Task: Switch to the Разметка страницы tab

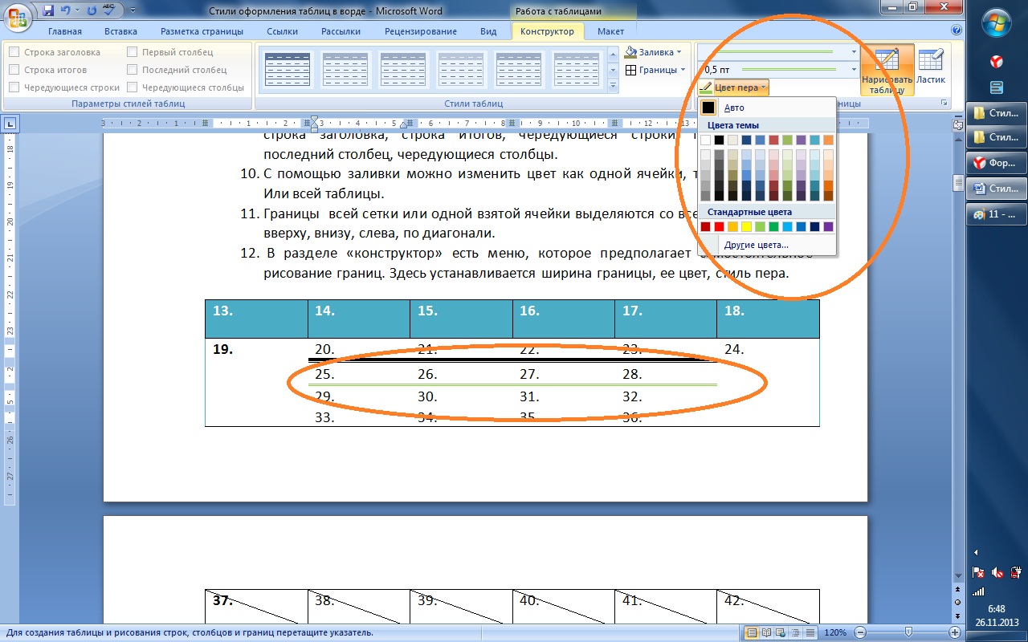Action: 202,31
